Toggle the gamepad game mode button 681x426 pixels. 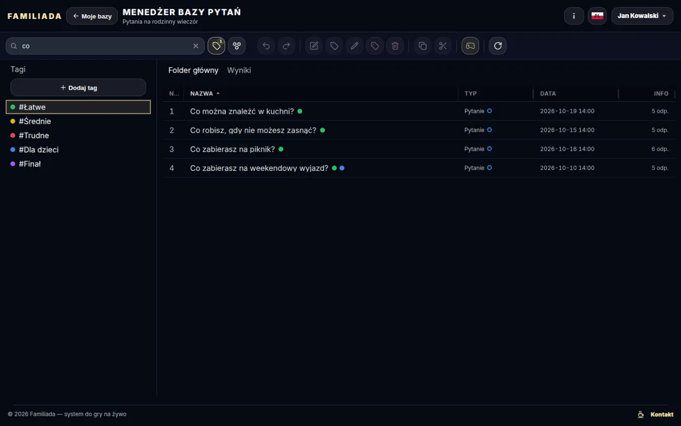[470, 46]
